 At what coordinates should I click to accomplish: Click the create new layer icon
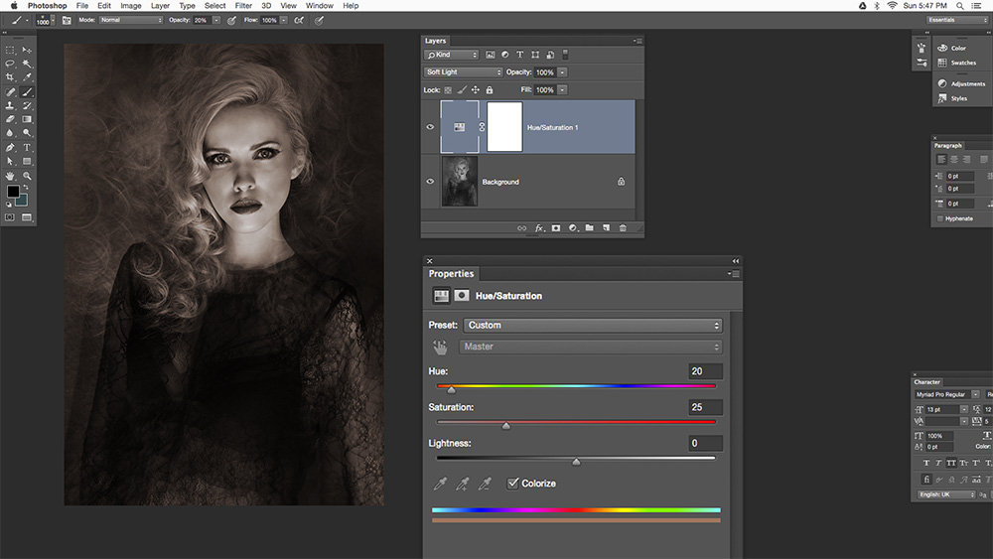pyautogui.click(x=606, y=228)
